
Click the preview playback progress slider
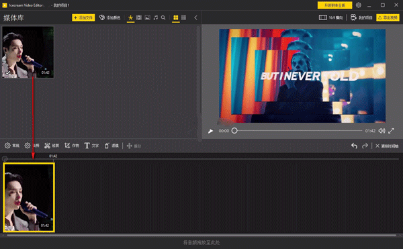click(298, 131)
